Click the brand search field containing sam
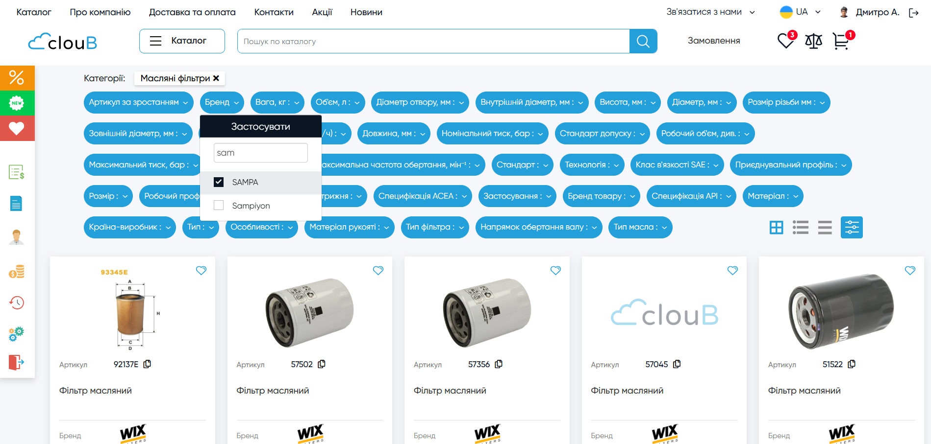Image resolution: width=931 pixels, height=444 pixels. (x=260, y=153)
